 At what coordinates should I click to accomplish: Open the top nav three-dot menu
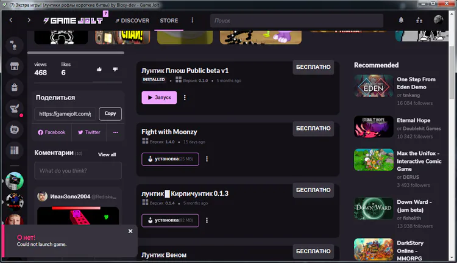pos(192,20)
